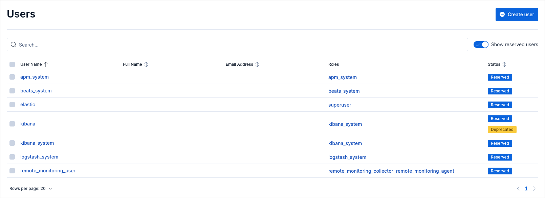Select the elastic user checkbox
The image size is (545, 198).
pos(12,105)
